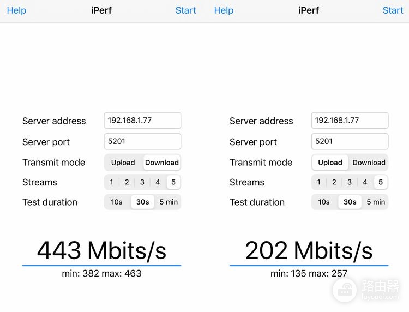The width and height of the screenshot is (409, 312).
Task: Select Download transmit mode in left screen
Action: 162,163
